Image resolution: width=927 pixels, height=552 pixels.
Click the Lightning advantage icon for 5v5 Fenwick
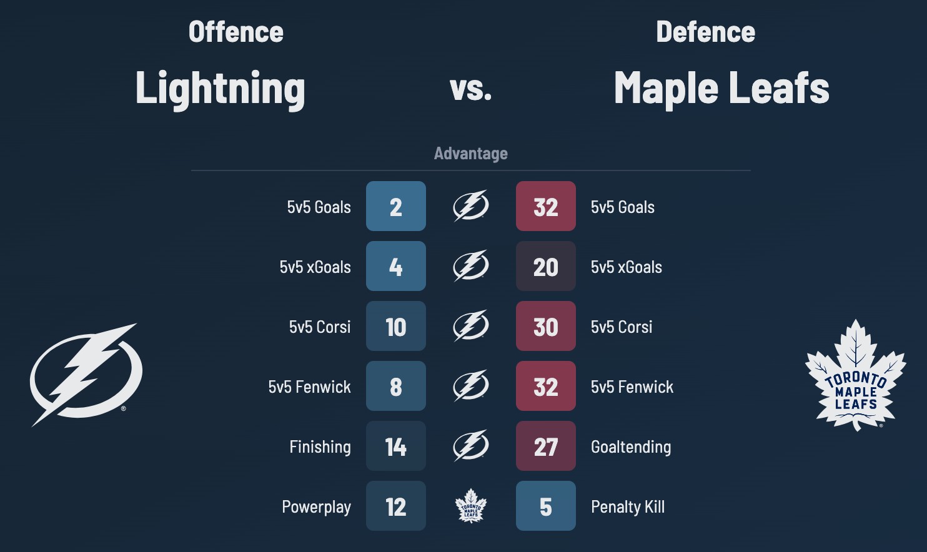pyautogui.click(x=470, y=386)
